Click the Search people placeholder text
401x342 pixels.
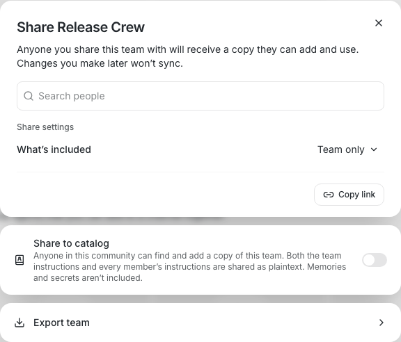tap(72, 96)
